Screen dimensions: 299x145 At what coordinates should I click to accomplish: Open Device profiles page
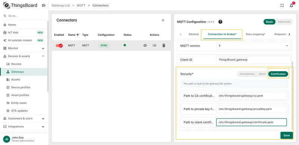(x=24, y=87)
